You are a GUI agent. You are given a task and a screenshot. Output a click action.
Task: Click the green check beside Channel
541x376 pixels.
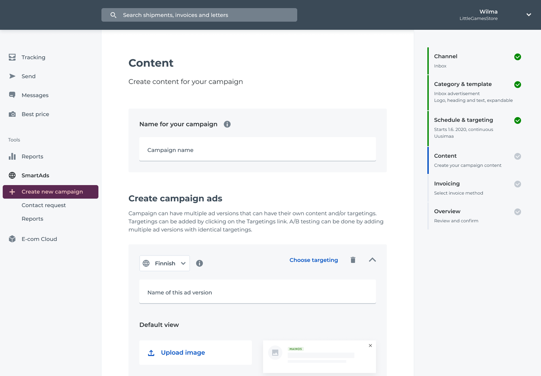pos(518,57)
